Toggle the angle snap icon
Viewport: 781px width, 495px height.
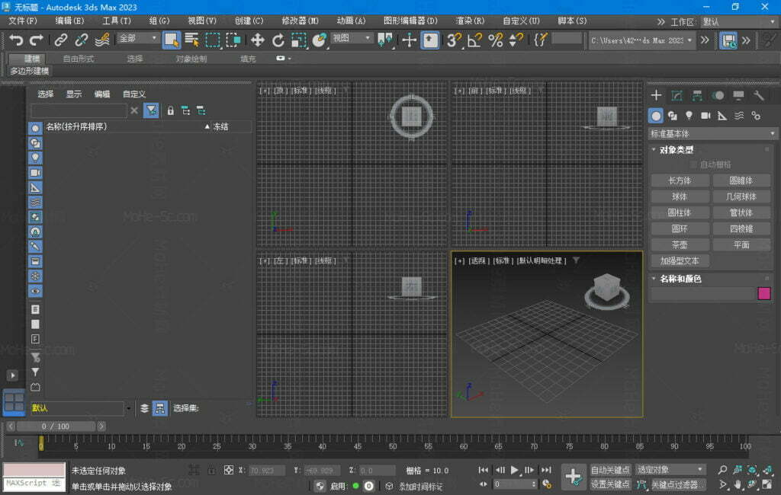(475, 40)
